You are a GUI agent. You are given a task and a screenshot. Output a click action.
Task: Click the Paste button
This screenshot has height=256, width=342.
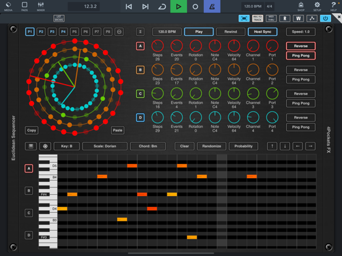click(x=118, y=130)
